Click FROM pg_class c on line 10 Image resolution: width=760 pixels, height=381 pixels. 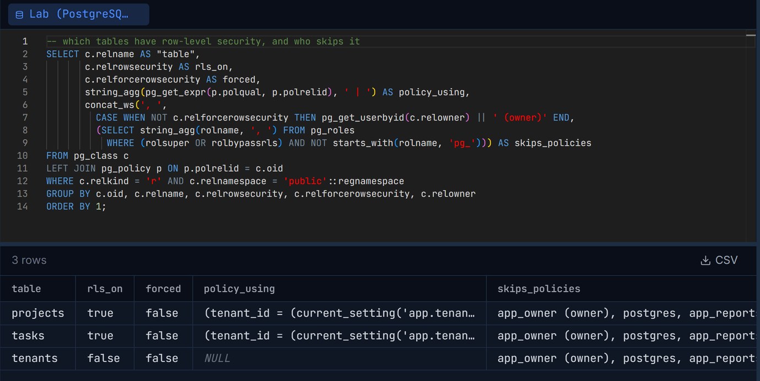coord(88,156)
